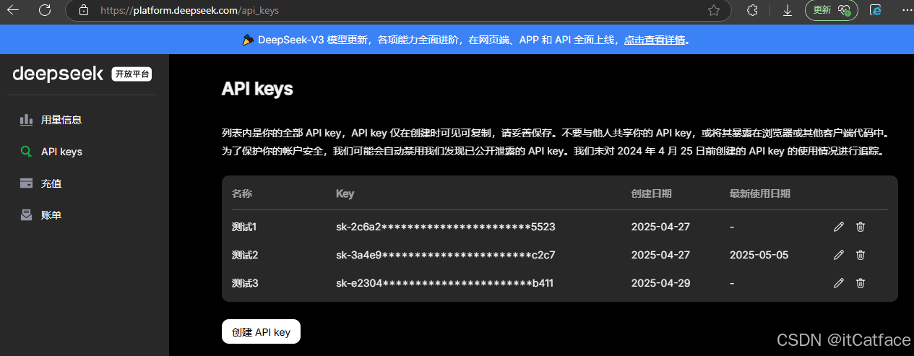
Task: Open the 点击查看详情 link in banner
Action: 654,40
